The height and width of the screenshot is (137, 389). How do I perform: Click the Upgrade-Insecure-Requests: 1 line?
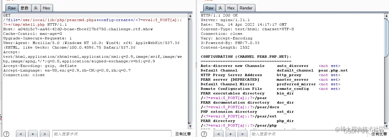pyautogui.click(x=37, y=38)
